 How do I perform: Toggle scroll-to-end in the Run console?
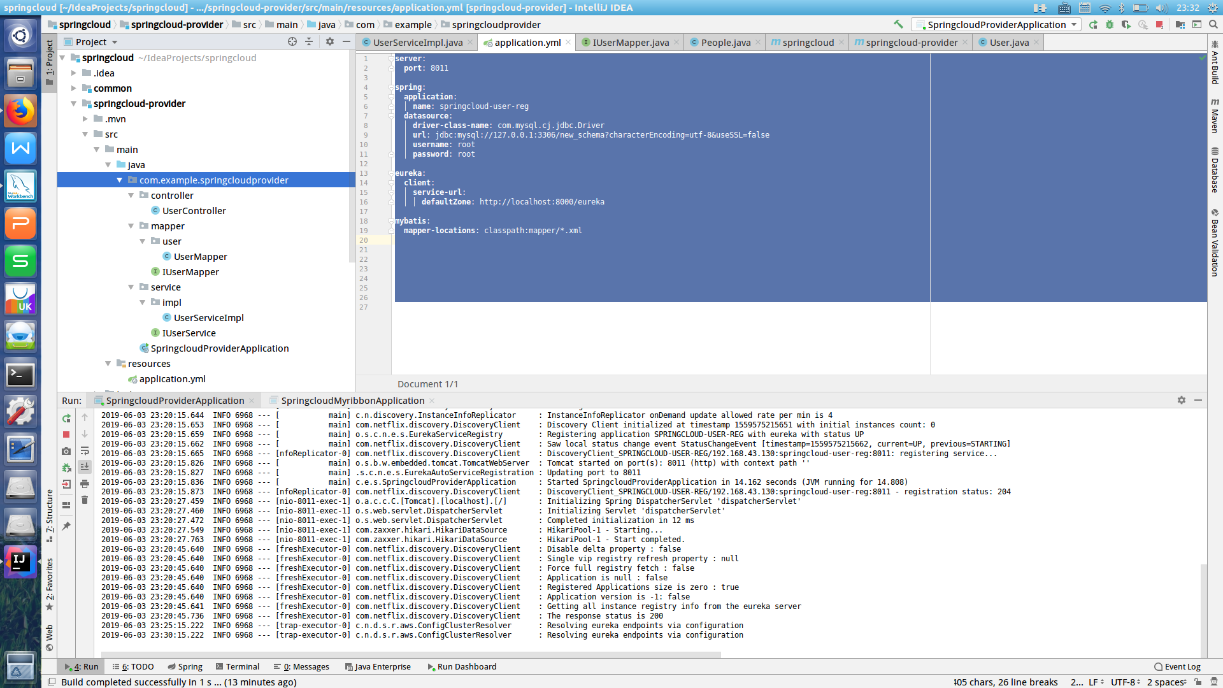pyautogui.click(x=85, y=467)
